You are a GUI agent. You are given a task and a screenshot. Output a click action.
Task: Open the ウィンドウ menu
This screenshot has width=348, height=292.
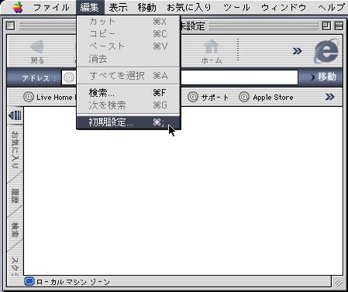(x=284, y=7)
